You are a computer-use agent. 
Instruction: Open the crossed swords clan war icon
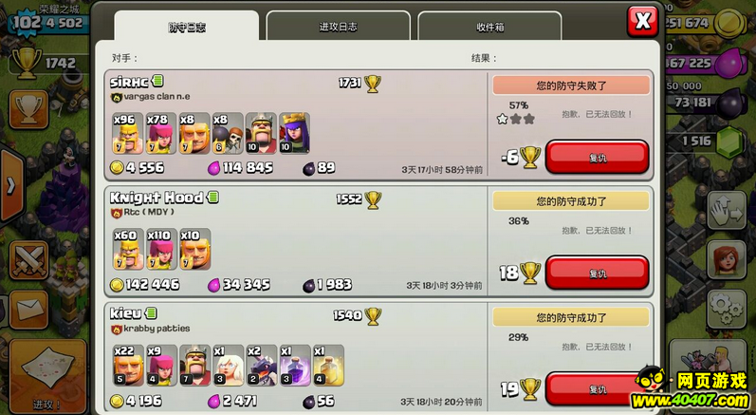tap(28, 260)
